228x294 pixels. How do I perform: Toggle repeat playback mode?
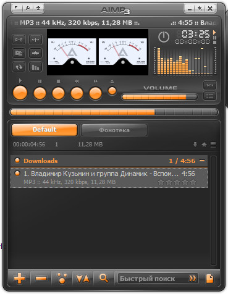click(x=19, y=67)
